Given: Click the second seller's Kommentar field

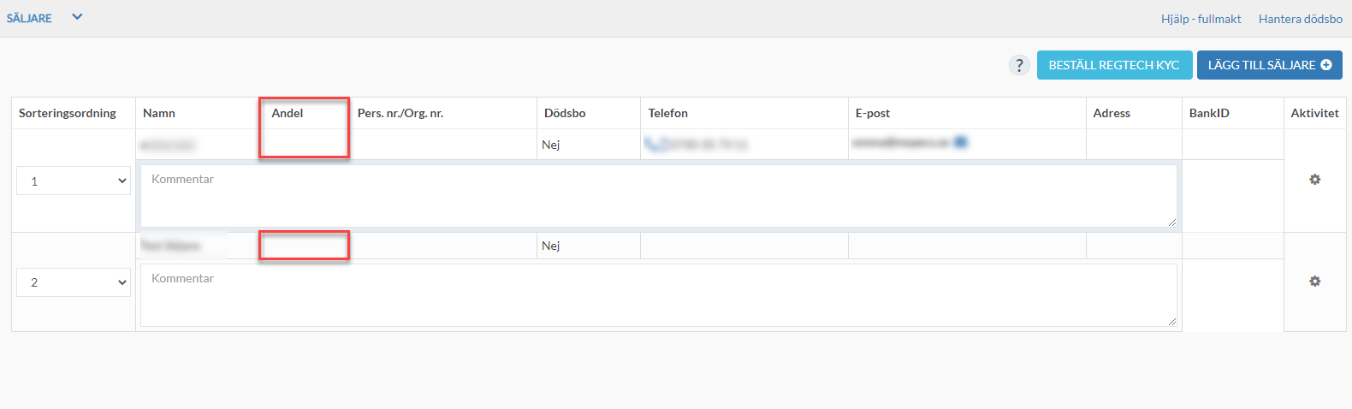Looking at the screenshot, I should pyautogui.click(x=659, y=295).
